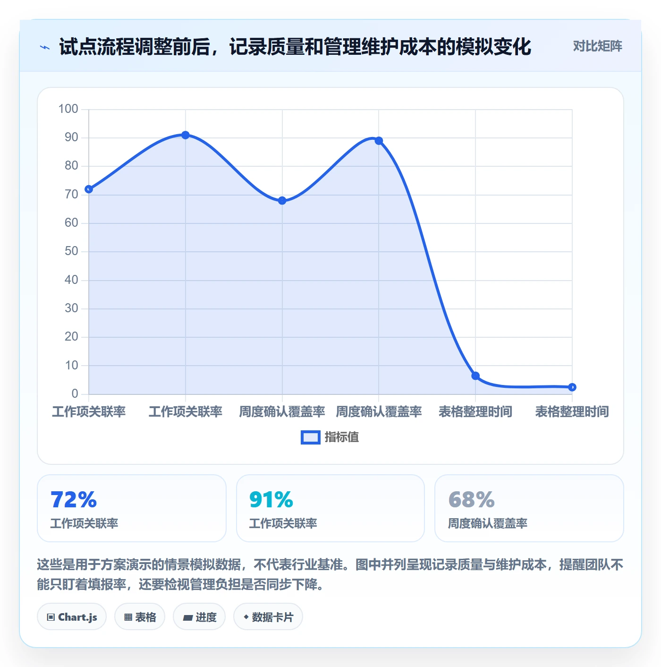Viewport: 661px width, 667px height.
Task: Click the y-axis label 0
Action: pos(75,394)
